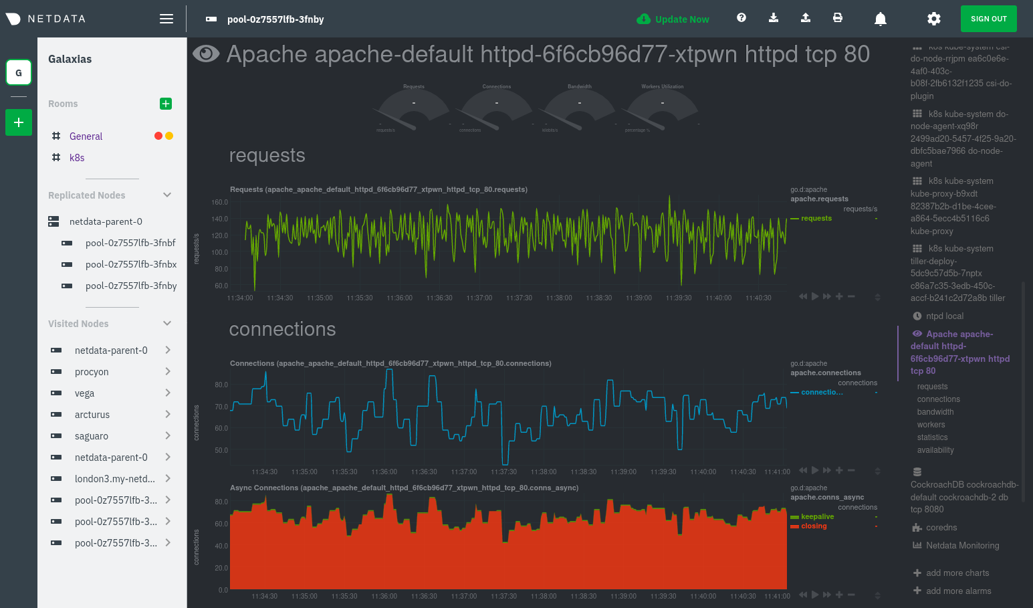Zoom in on the Requests chart
1033x608 pixels.
(839, 296)
